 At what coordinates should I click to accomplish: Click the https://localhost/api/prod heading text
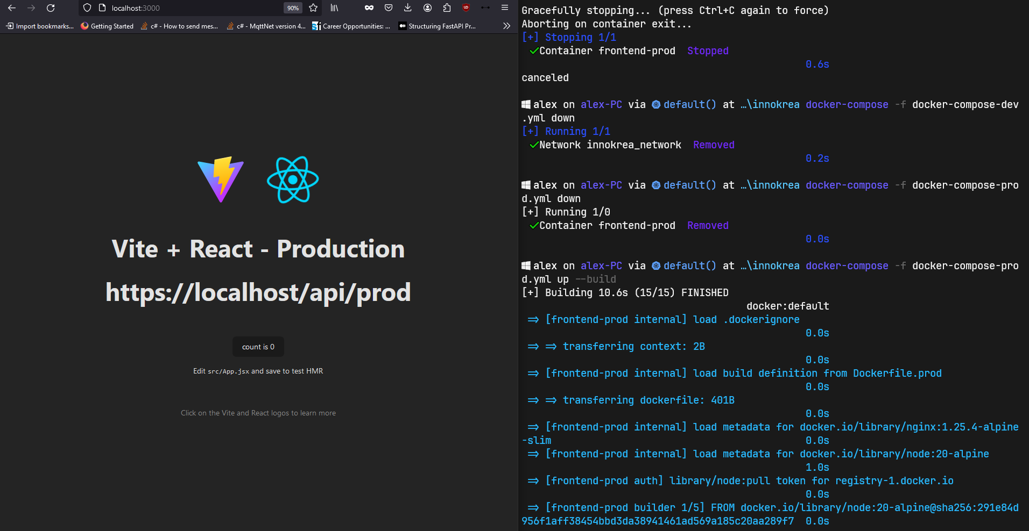[258, 292]
